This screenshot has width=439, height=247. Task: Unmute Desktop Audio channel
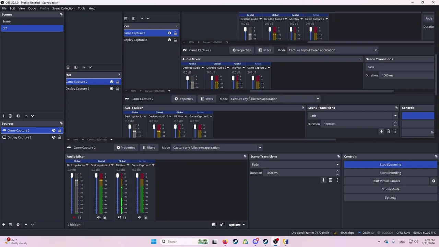74,217
